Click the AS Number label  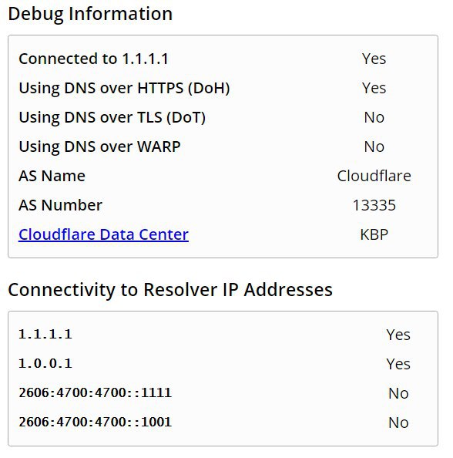tap(60, 205)
